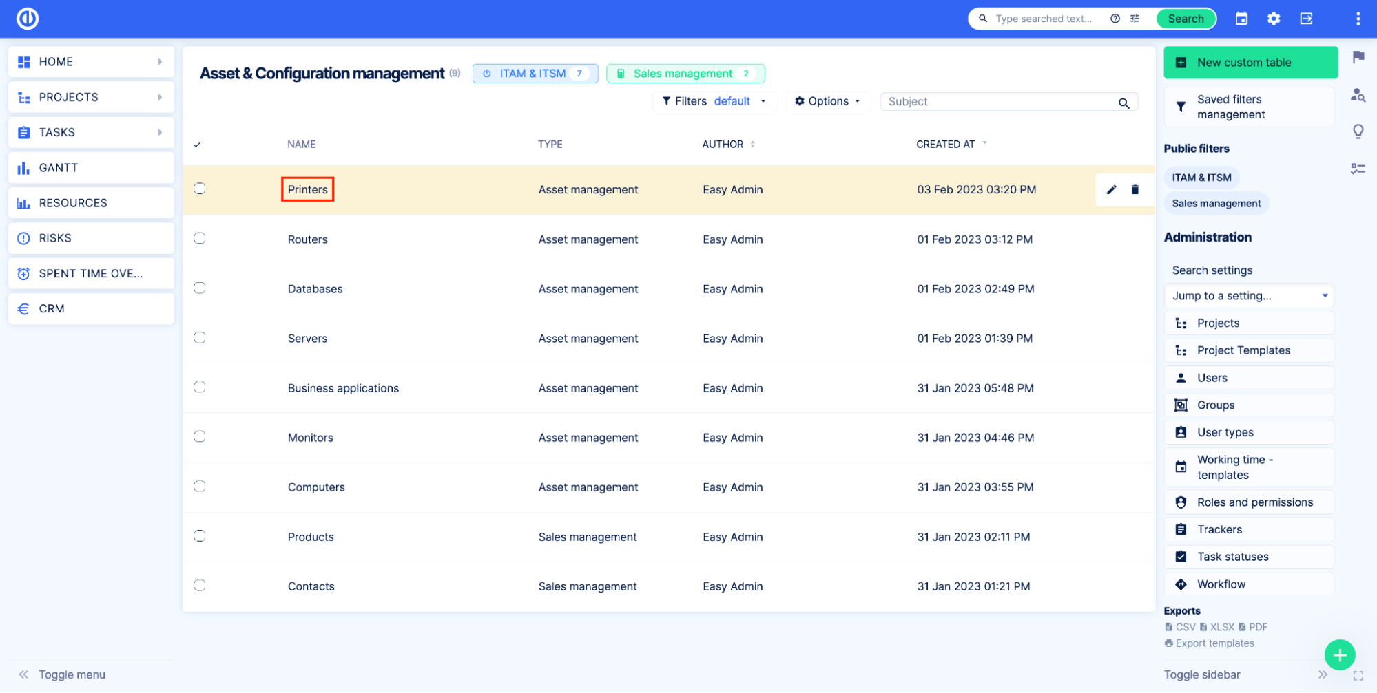This screenshot has width=1377, height=693.
Task: Expand the Options dropdown
Action: click(x=828, y=101)
